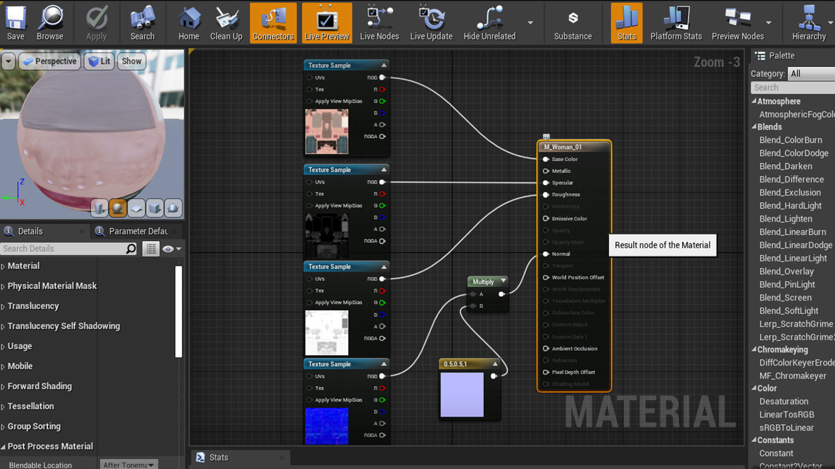Select the cylinder preview mesh icon
Screen dimensions: 835x469
click(99, 208)
